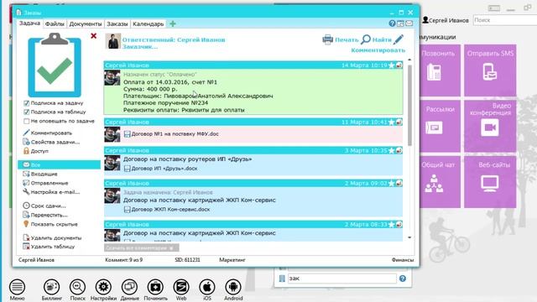Click the Печать printer button
The image size is (537, 302).
(340, 39)
